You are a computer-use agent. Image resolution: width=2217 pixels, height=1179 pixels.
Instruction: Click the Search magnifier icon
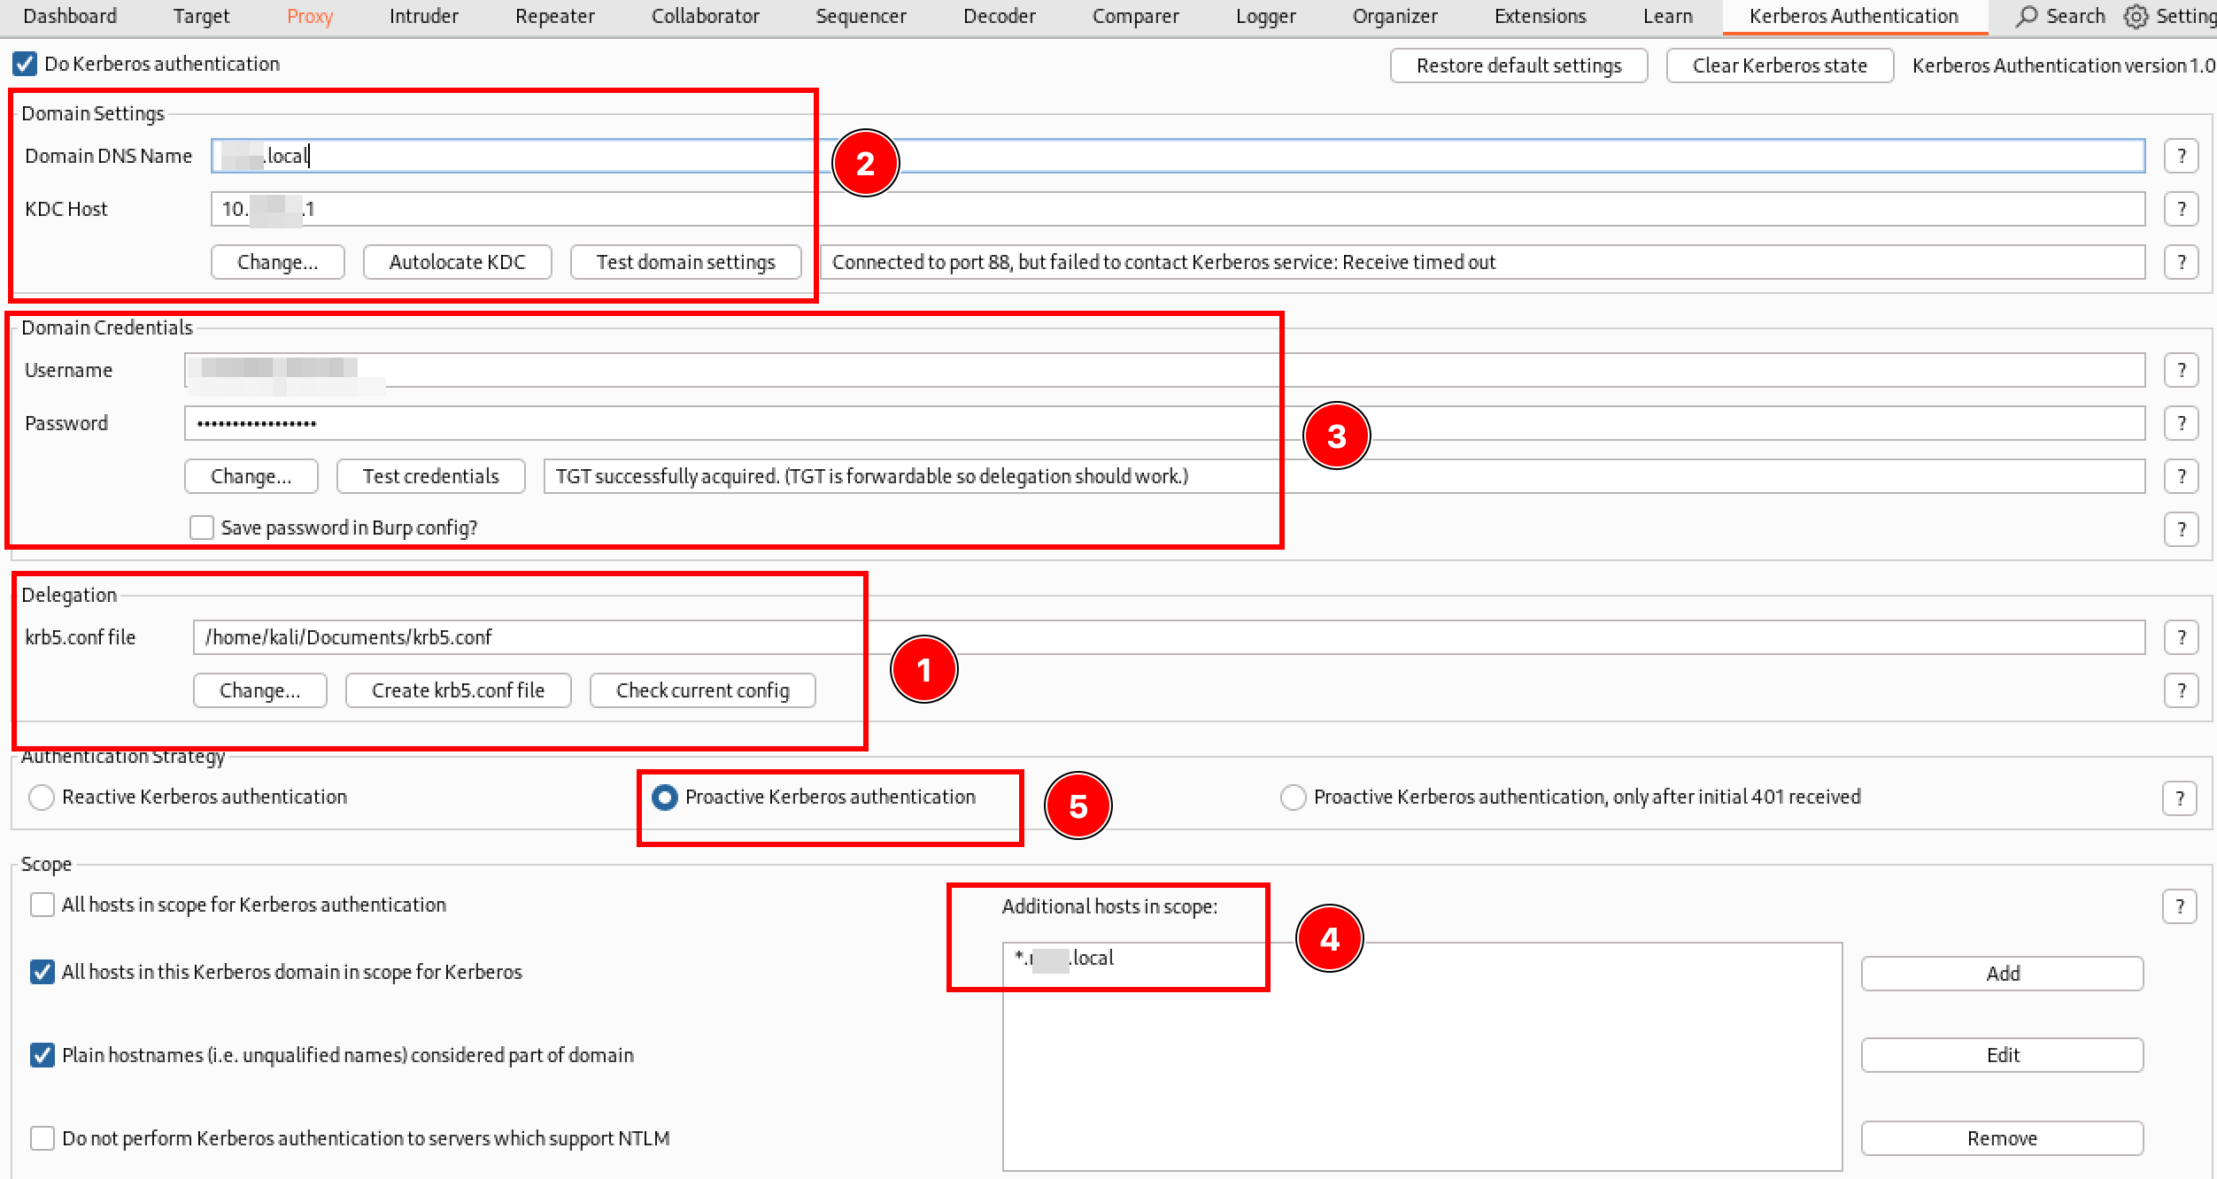2027,16
